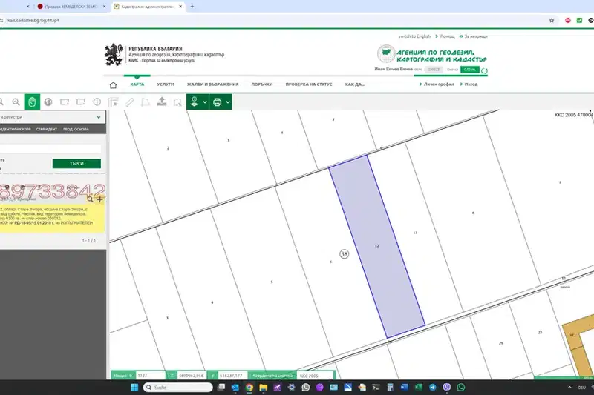Click the Изход logout link
This screenshot has height=395, width=594.
(x=471, y=84)
